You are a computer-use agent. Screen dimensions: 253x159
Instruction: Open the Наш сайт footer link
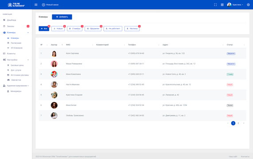(x=233, y=156)
